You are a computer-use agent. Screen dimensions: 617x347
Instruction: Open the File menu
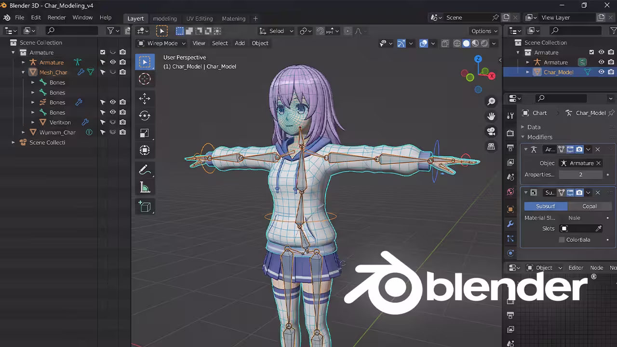click(x=20, y=17)
